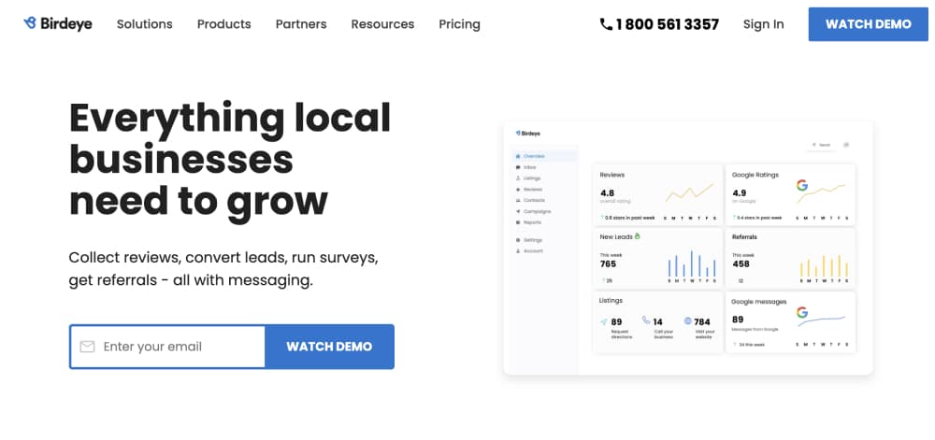Viewport: 935px width, 440px height.
Task: Click the 14 call your business value
Action: pyautogui.click(x=657, y=322)
